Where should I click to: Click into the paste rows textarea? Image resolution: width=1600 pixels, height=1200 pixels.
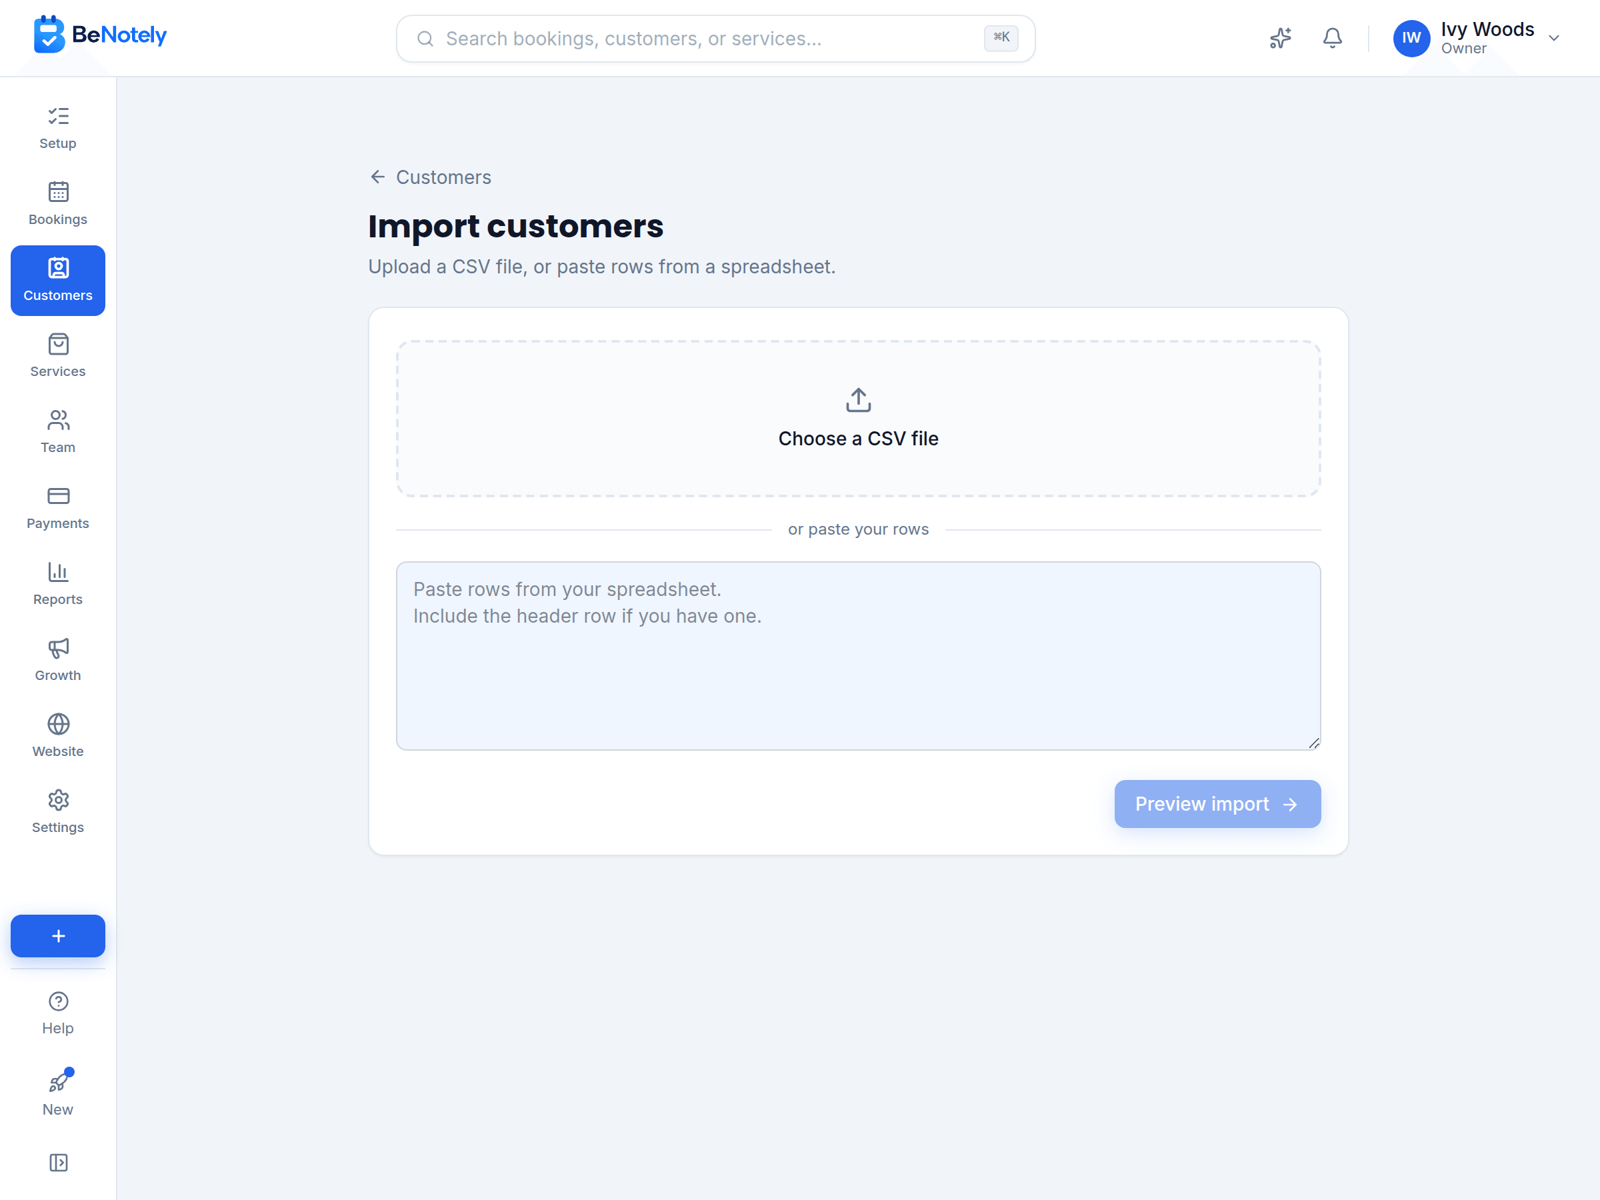(858, 656)
